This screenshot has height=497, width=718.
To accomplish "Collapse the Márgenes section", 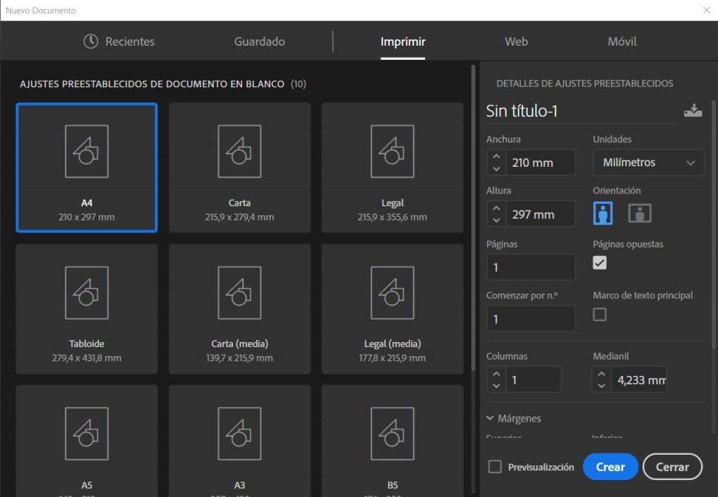I will tap(491, 418).
